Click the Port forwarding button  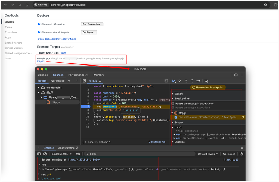click(92, 24)
